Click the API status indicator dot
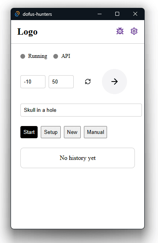The height and width of the screenshot is (243, 158). [x=56, y=56]
